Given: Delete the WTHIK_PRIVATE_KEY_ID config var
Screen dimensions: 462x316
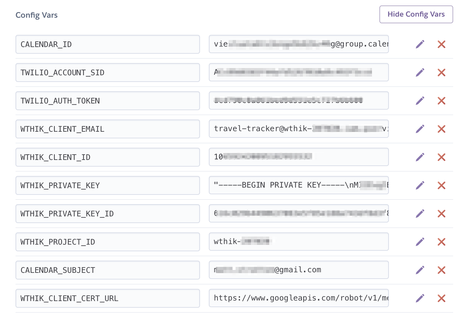Looking at the screenshot, I should pos(442,213).
